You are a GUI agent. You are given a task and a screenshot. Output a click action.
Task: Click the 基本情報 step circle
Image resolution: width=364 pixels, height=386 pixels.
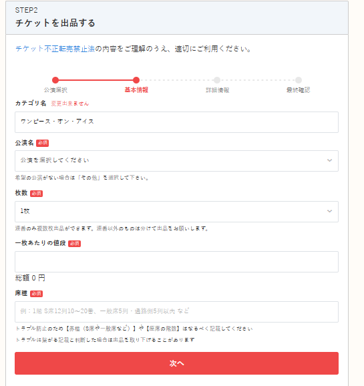(136, 80)
